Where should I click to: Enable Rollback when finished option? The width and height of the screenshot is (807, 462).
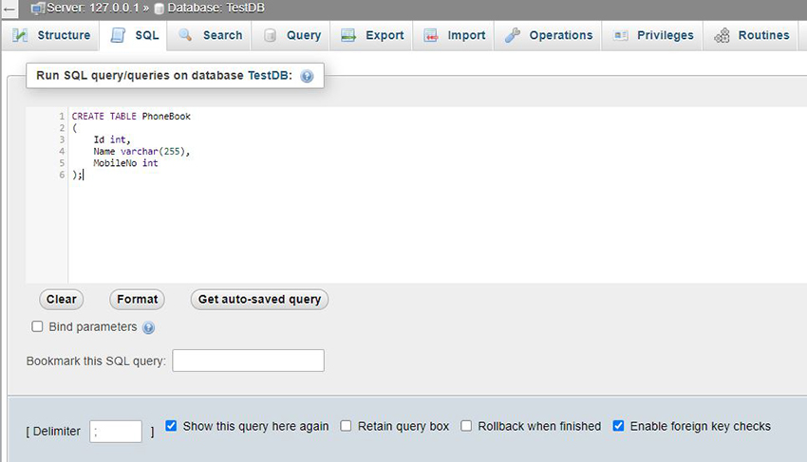466,425
